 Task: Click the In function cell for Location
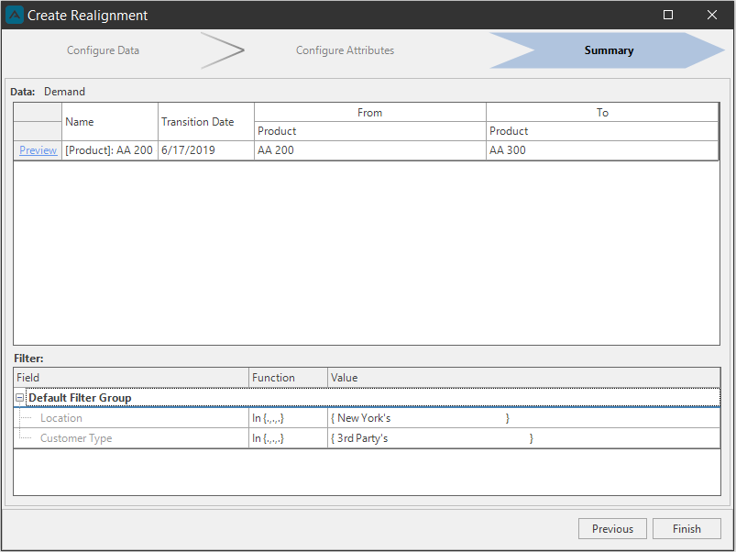288,418
